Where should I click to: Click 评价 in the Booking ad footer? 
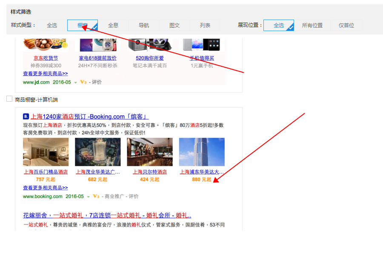pyautogui.click(x=134, y=196)
